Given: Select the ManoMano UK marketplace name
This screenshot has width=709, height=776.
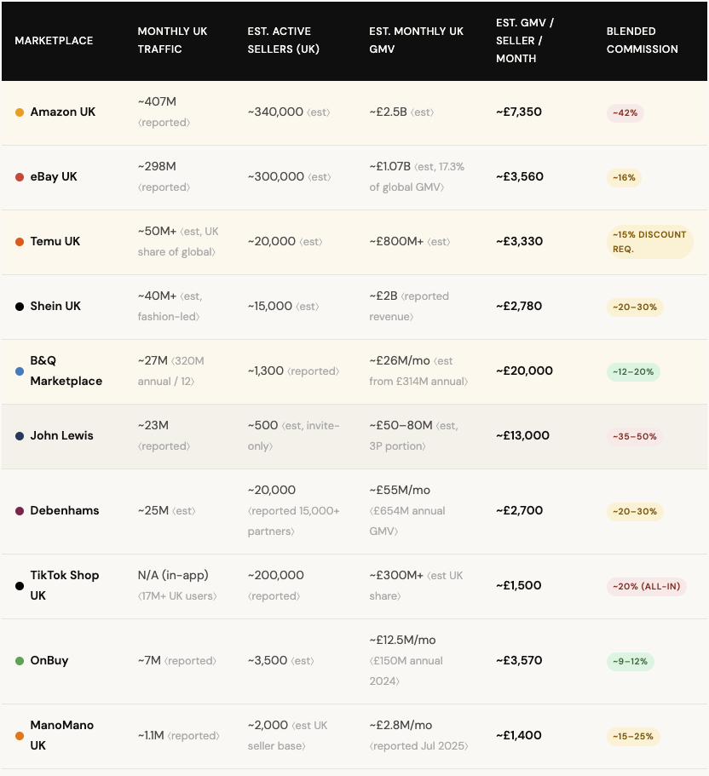Looking at the screenshot, I should click(61, 735).
